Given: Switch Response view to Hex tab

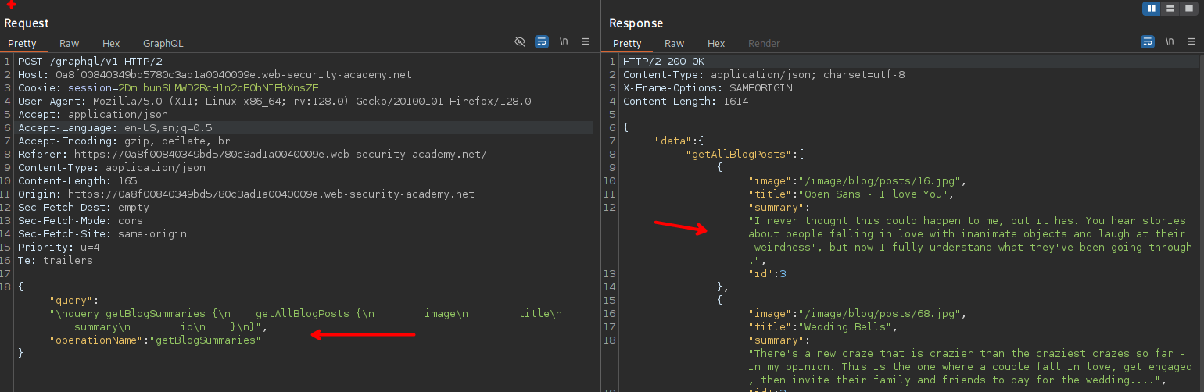Looking at the screenshot, I should pyautogui.click(x=716, y=44).
